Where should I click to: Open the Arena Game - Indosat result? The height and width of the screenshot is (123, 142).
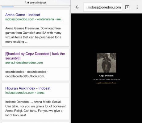23,15
